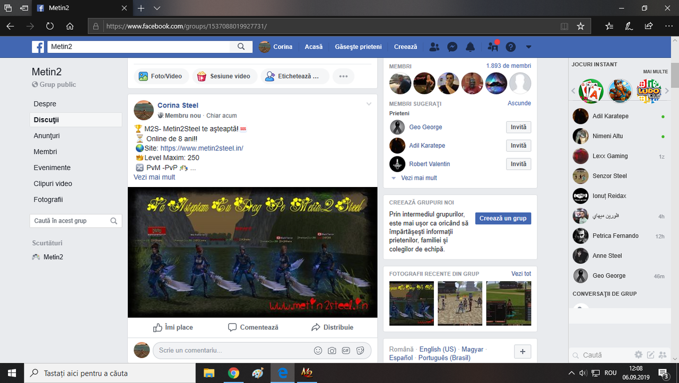Click the emoji icon in comment box

point(318,350)
